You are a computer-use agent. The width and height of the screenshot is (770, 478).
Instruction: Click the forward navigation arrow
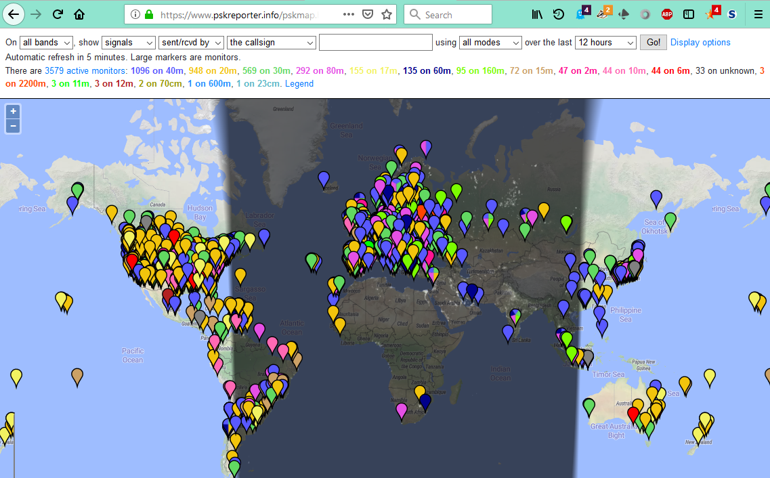pyautogui.click(x=36, y=14)
